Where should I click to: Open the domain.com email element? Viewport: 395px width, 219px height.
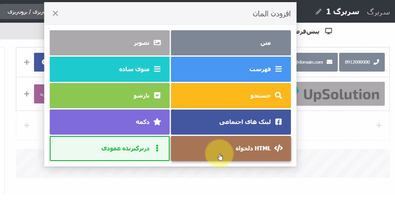pos(317,62)
